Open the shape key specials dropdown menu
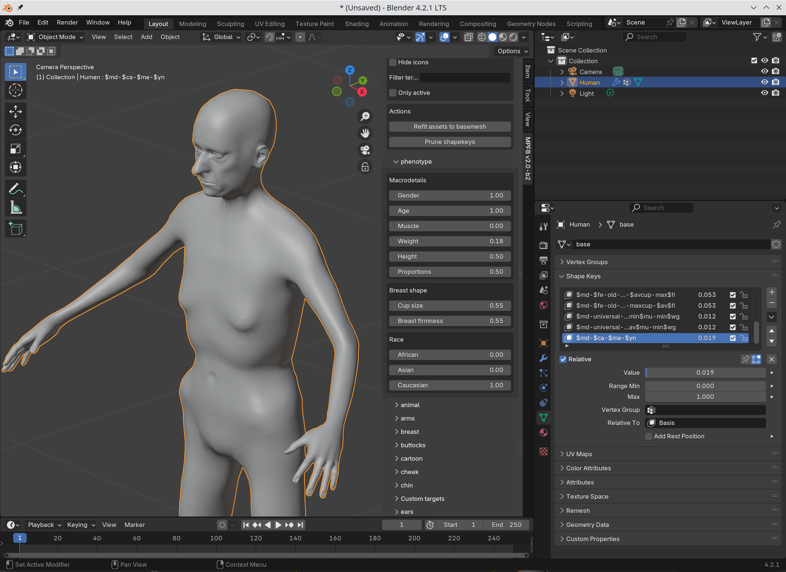 coord(772,317)
